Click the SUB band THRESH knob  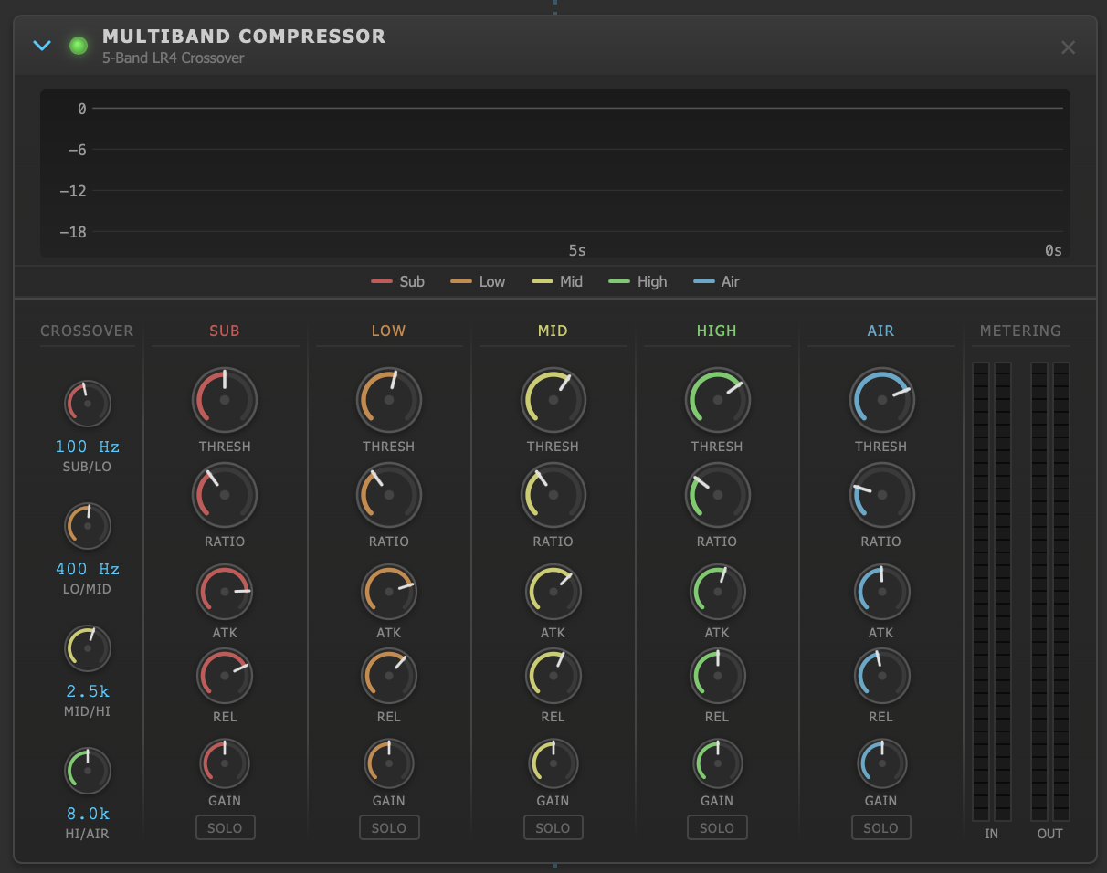[225, 400]
